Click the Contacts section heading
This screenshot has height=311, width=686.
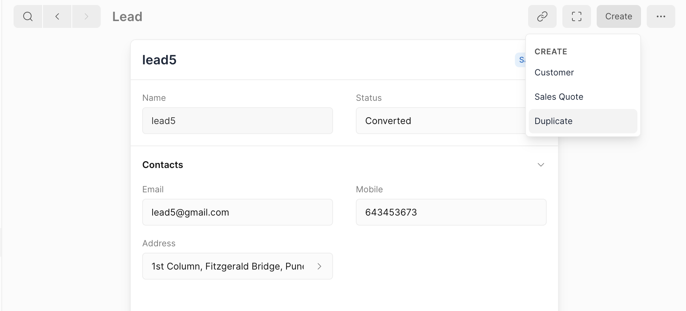163,165
